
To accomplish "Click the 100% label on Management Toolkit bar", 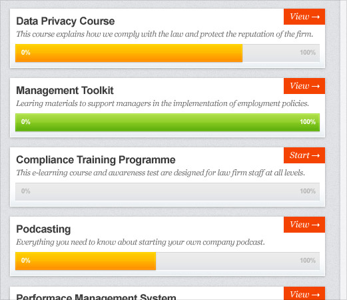I will [308, 122].
